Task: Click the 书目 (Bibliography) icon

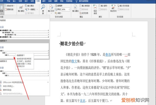Action: [56, 13]
